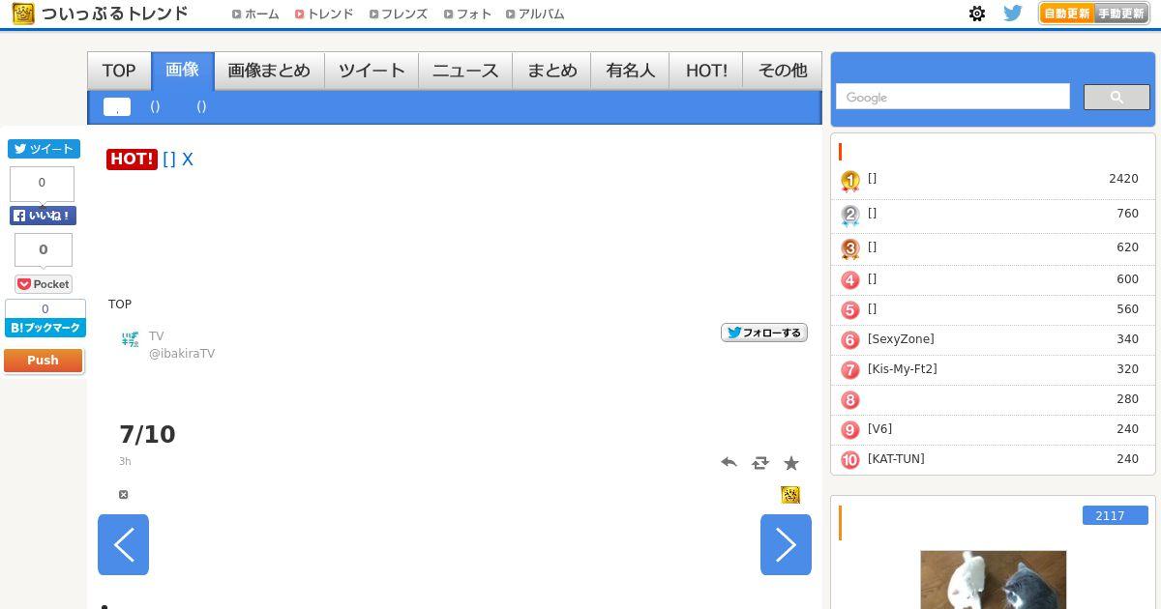Open the HOT! tab

pyautogui.click(x=706, y=71)
